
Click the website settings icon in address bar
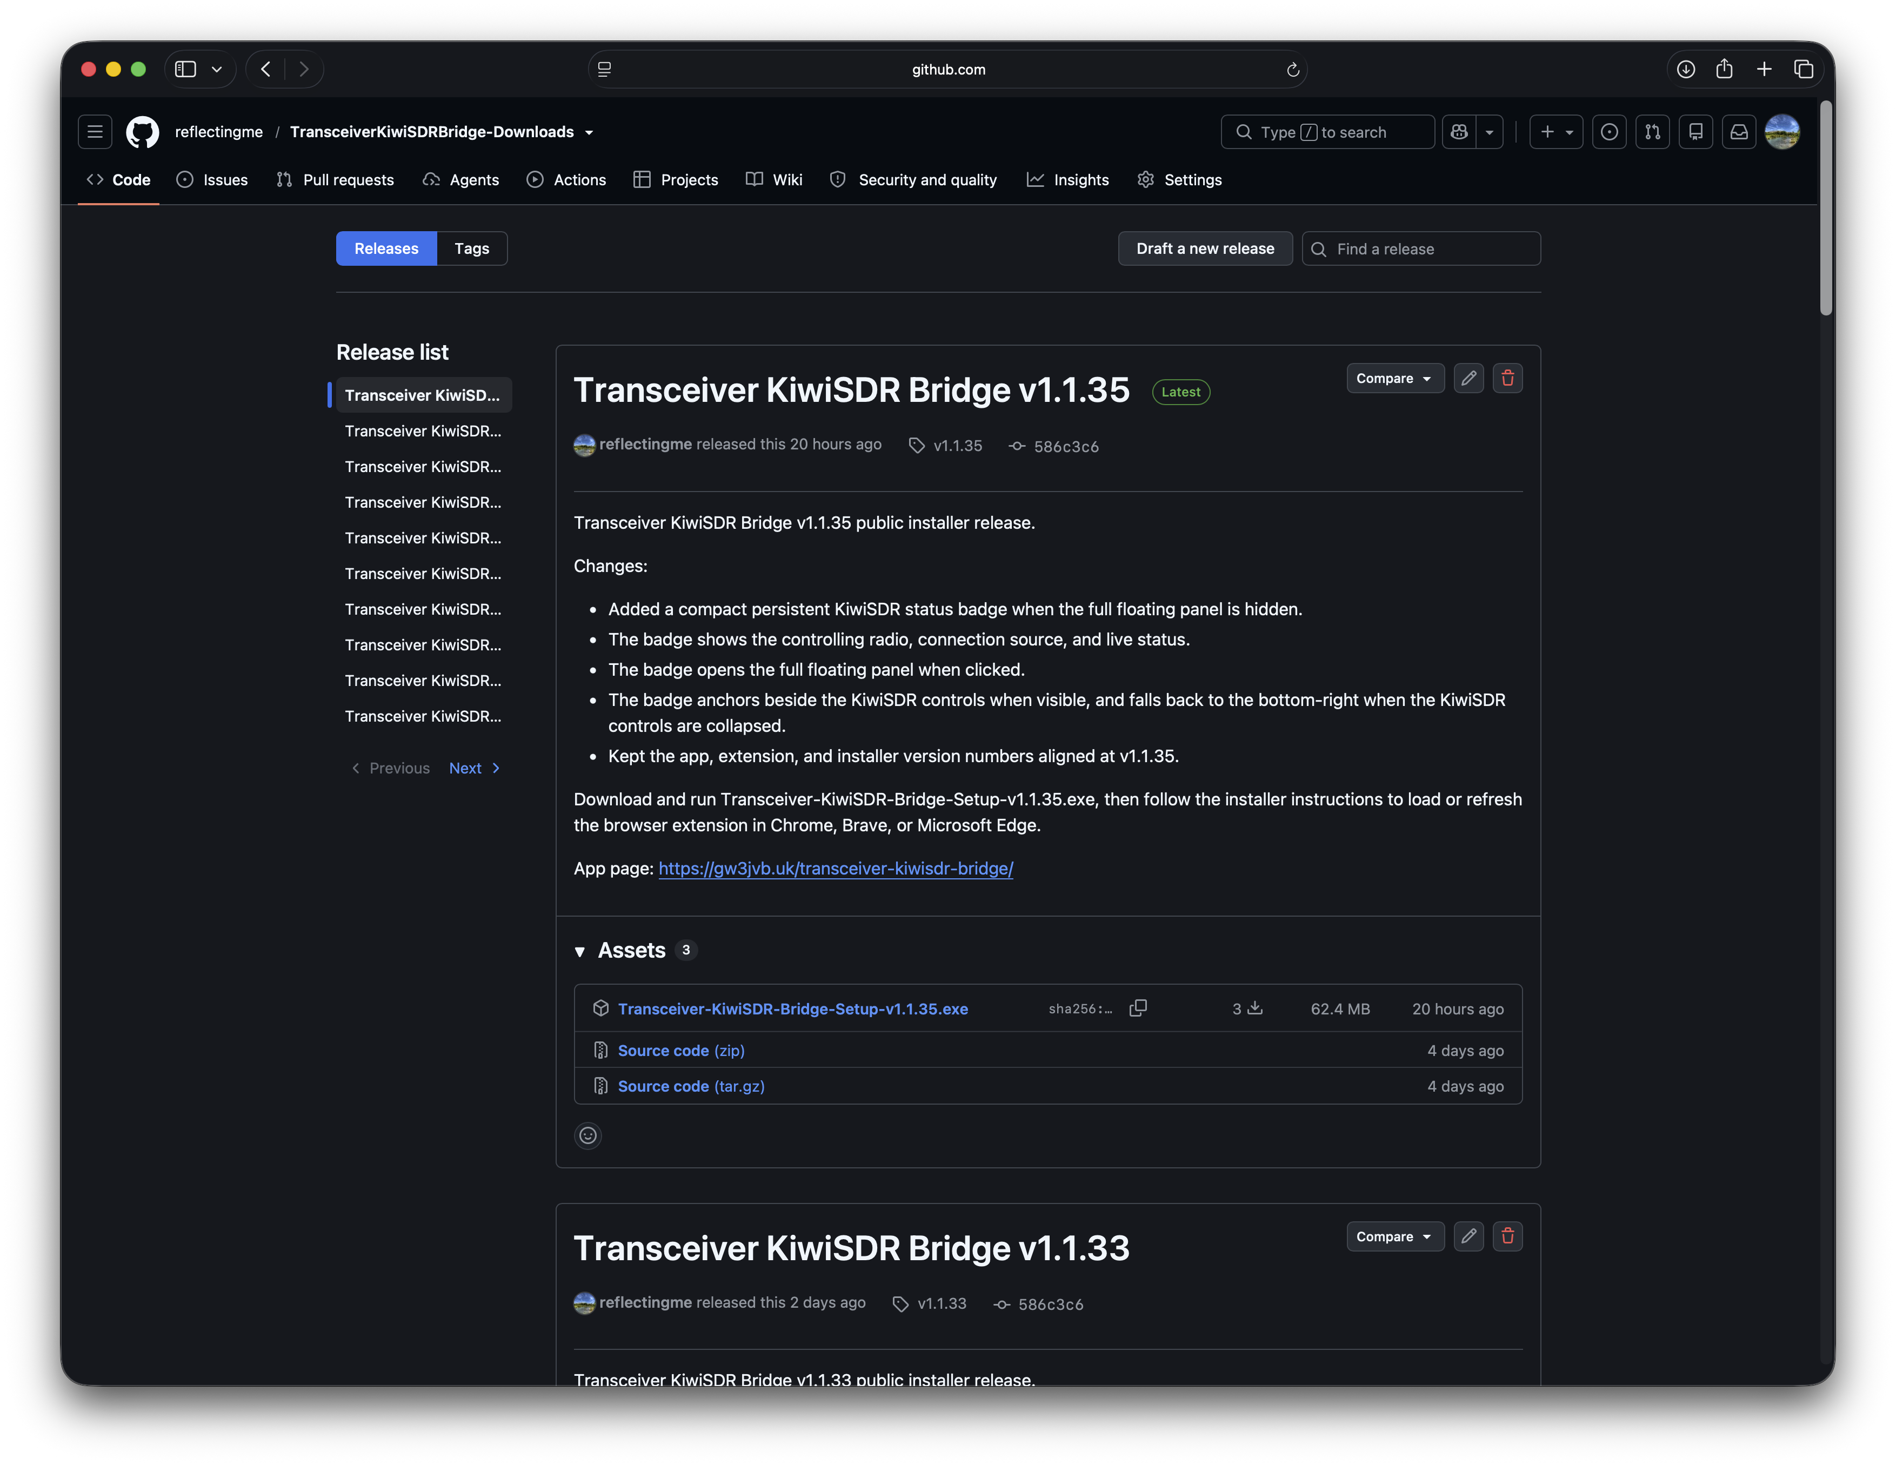605,69
